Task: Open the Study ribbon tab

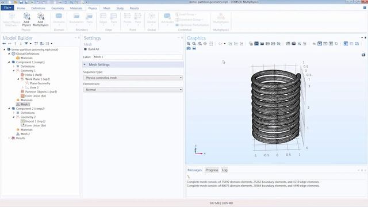Action: [120, 8]
